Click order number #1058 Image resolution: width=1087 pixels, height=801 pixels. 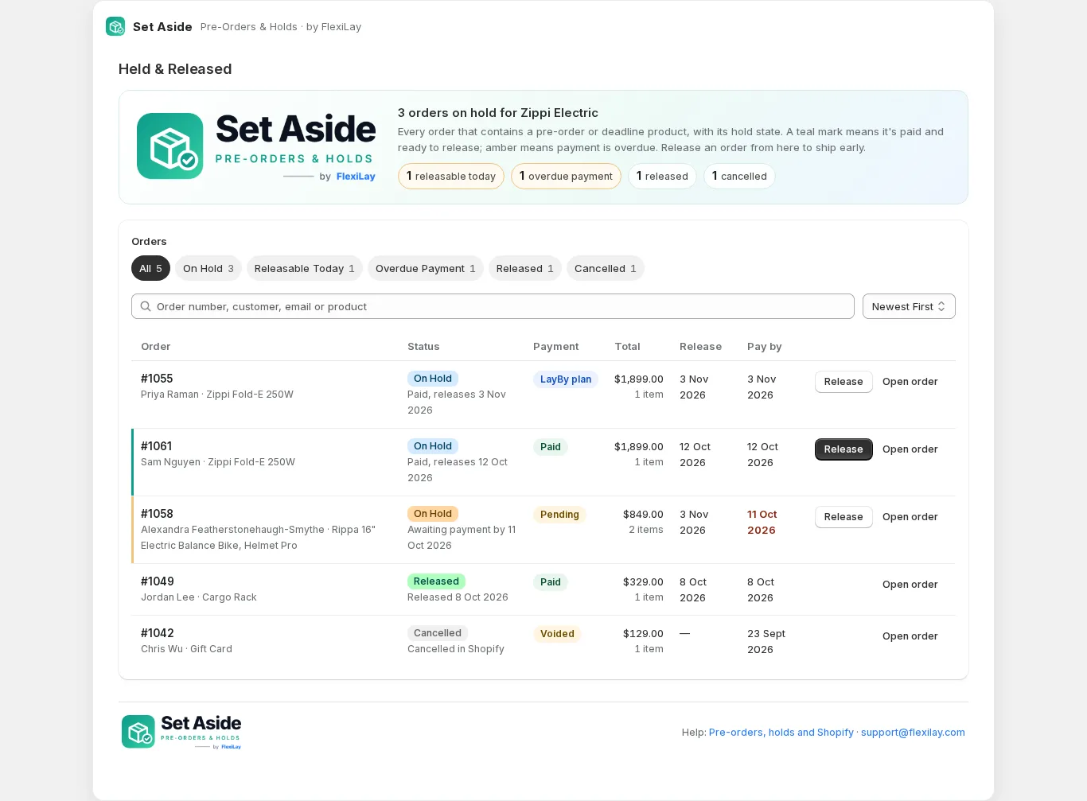[x=157, y=514]
